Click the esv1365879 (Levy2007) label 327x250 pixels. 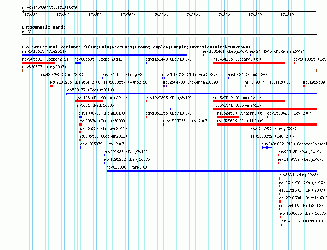(103, 144)
